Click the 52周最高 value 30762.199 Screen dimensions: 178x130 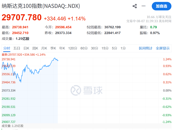(x=113, y=27)
